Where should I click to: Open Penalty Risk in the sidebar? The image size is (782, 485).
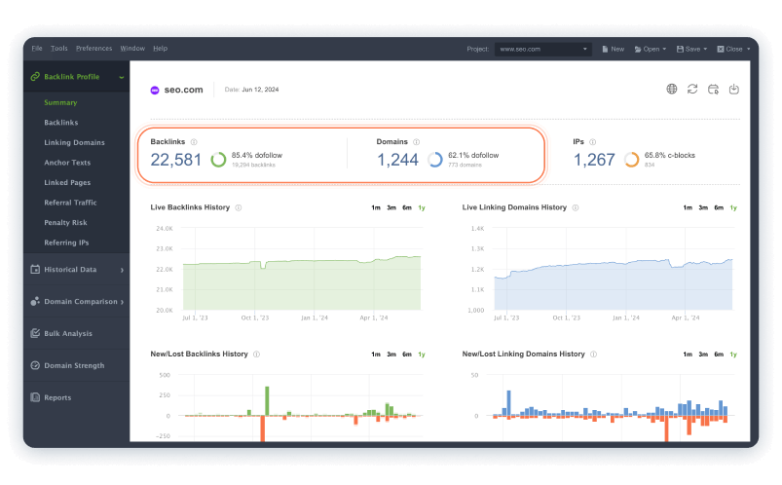coord(65,222)
